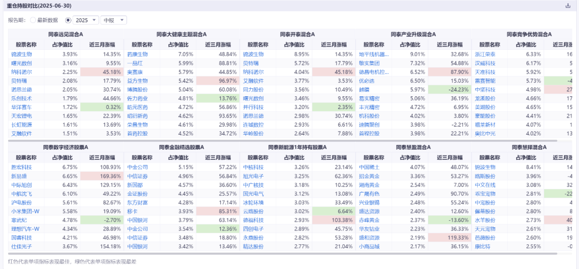Download the 重仓持股对比 table data
The width and height of the screenshot is (579, 269).
tap(568, 5)
